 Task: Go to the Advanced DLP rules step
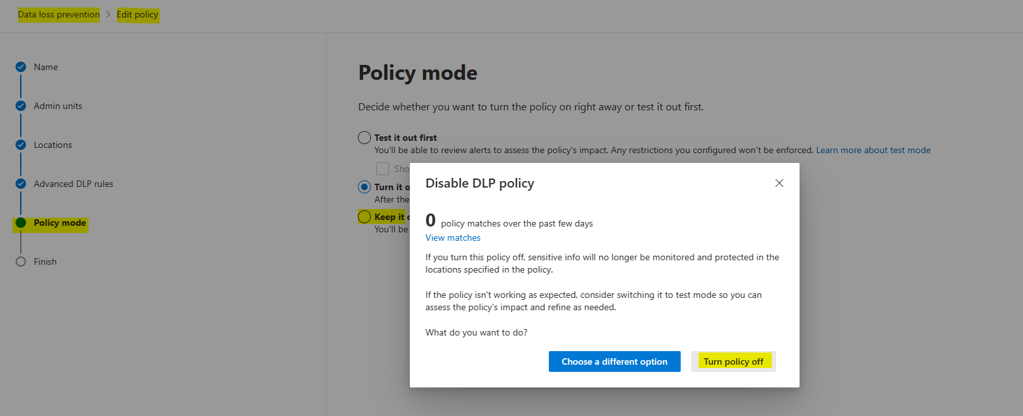(73, 184)
